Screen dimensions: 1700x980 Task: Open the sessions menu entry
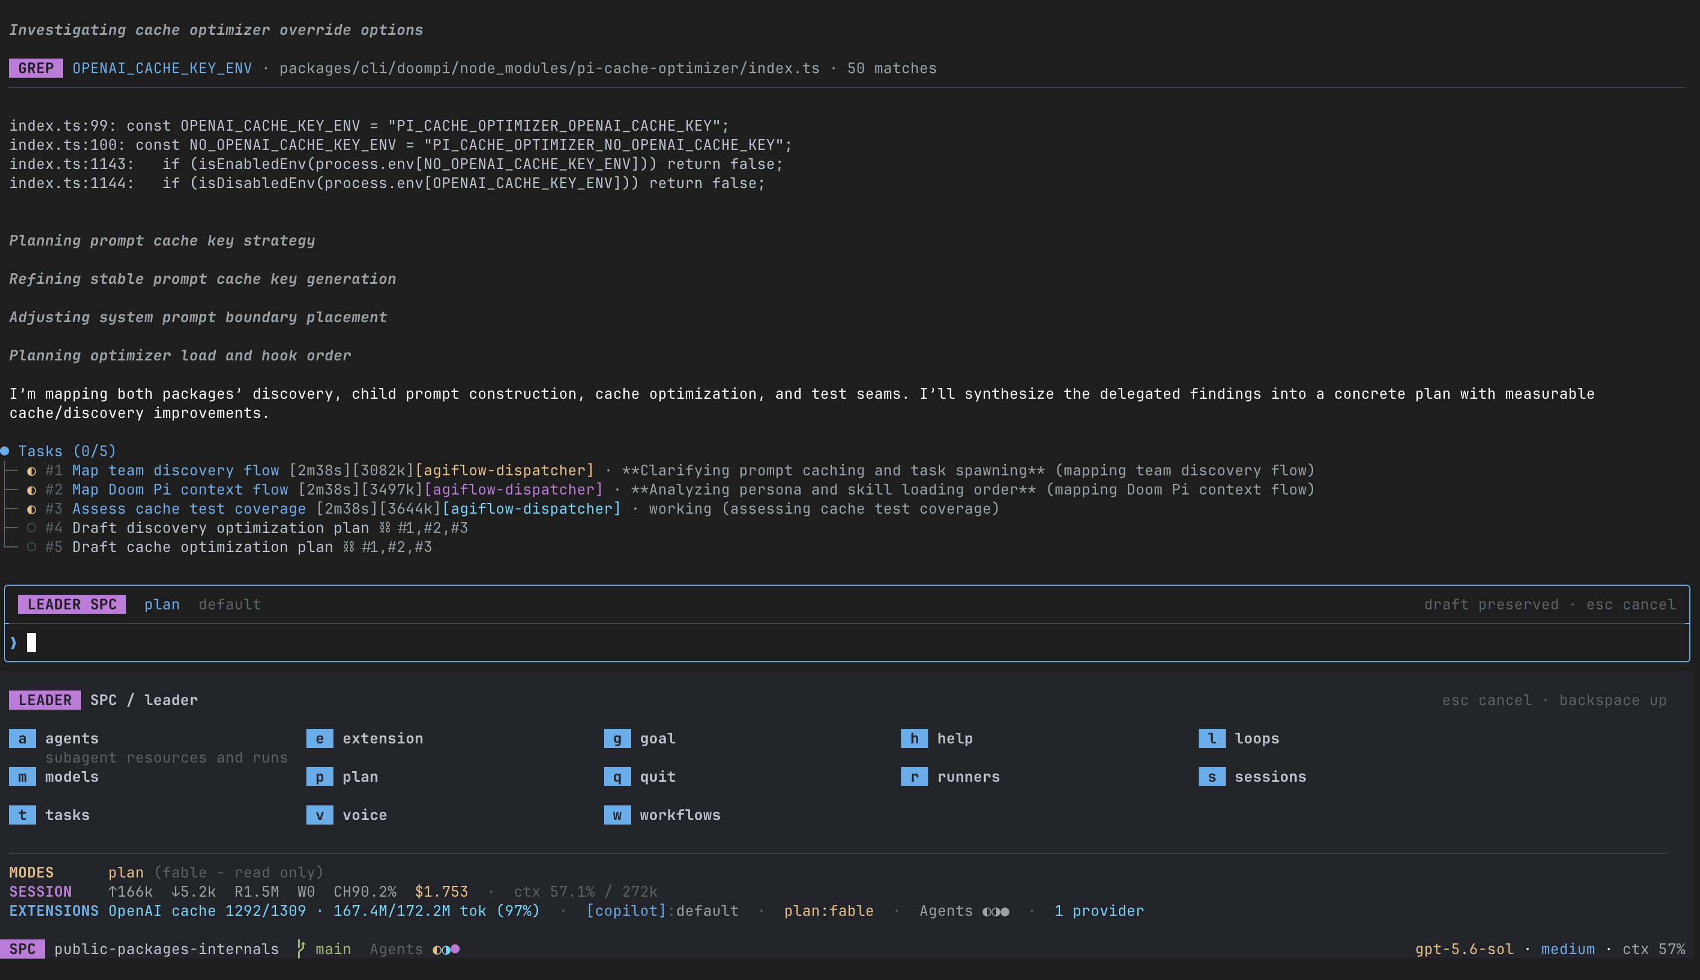tap(1270, 777)
